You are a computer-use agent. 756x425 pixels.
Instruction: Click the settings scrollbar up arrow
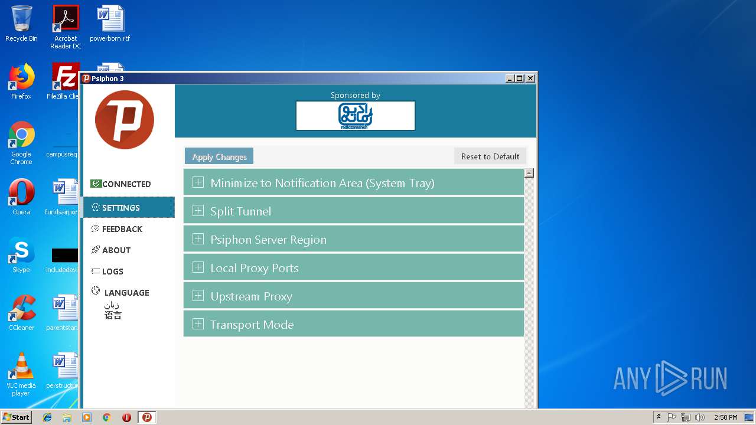point(529,173)
